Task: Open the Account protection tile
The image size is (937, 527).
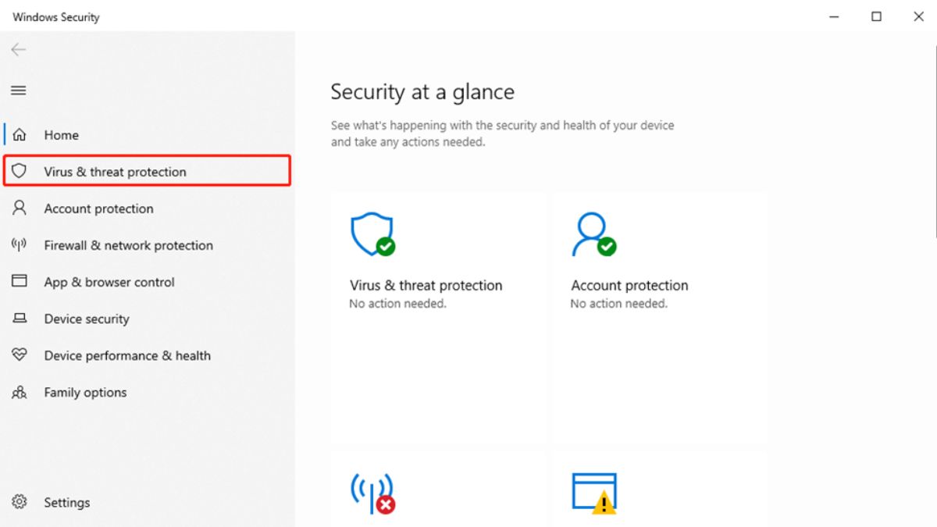Action: [659, 318]
